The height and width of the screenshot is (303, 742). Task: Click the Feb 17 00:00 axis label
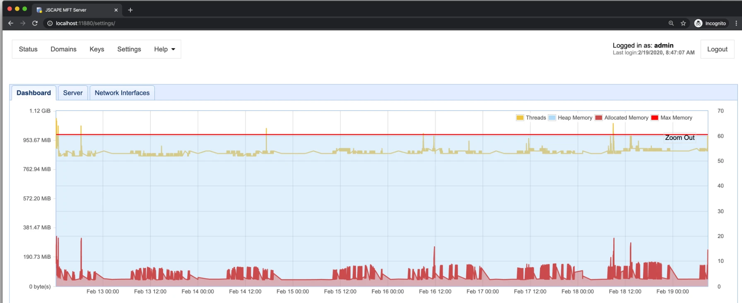482,291
